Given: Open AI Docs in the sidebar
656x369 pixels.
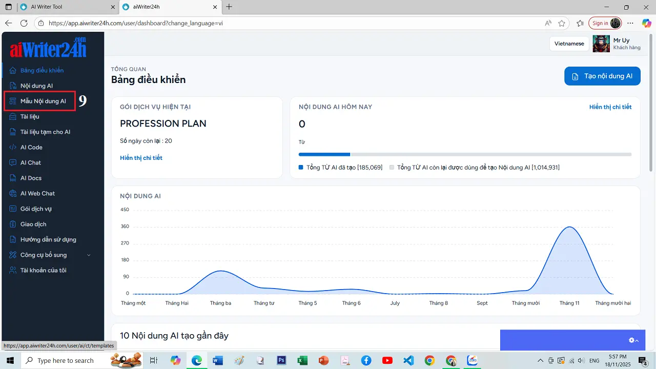Looking at the screenshot, I should pos(31,178).
